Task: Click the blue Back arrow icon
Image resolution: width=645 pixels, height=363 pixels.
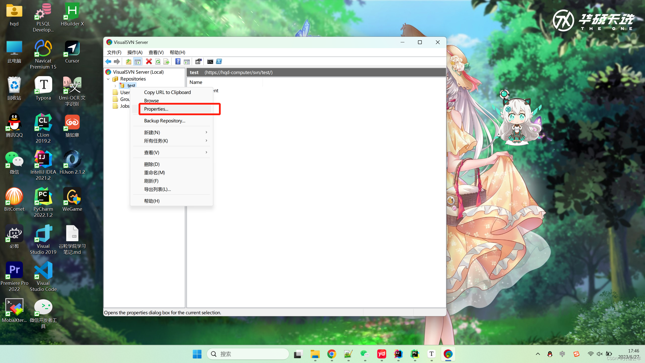Action: click(x=108, y=61)
